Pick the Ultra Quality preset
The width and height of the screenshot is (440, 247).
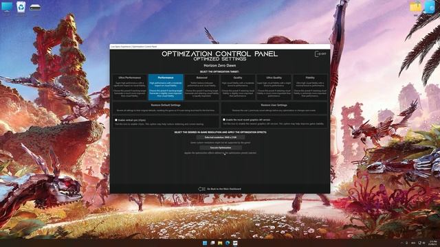coord(274,87)
